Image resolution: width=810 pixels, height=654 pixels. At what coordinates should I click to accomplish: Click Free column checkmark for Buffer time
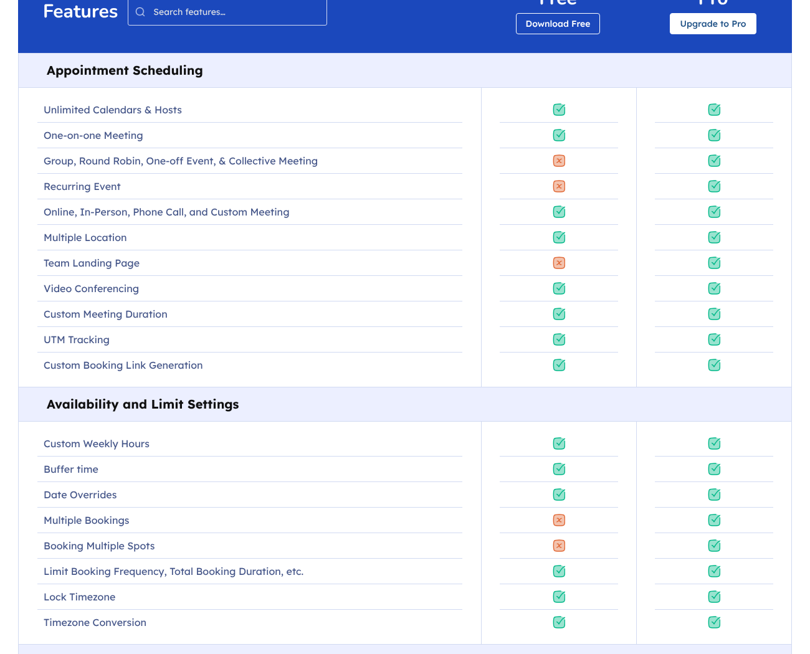560,469
